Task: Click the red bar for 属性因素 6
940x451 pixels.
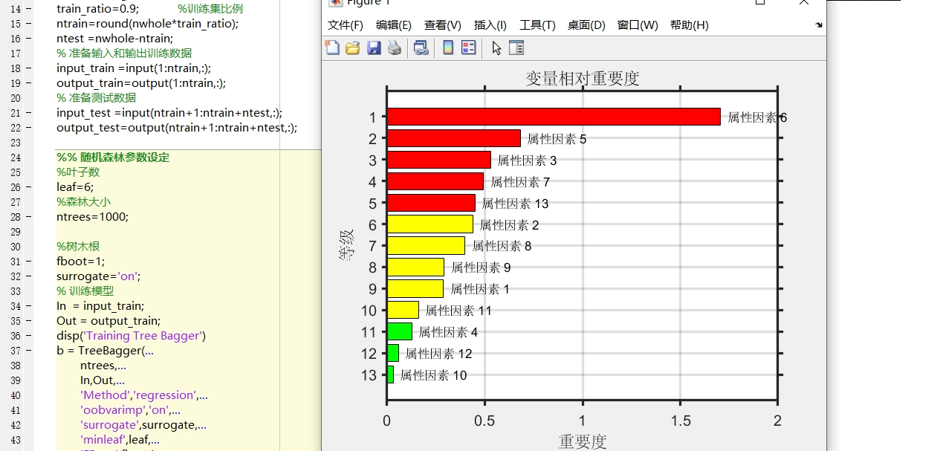Action: [x=554, y=117]
